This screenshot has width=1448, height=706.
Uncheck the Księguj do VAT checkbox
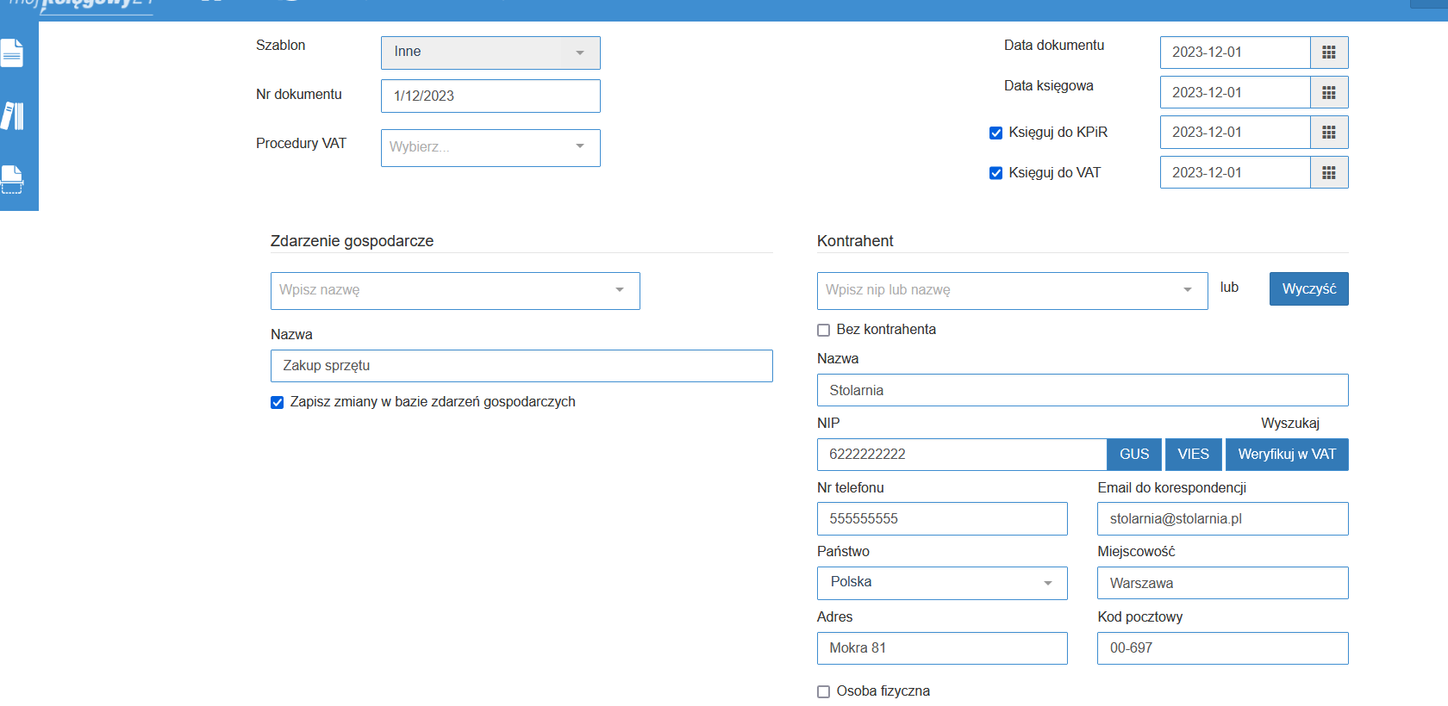click(x=995, y=173)
